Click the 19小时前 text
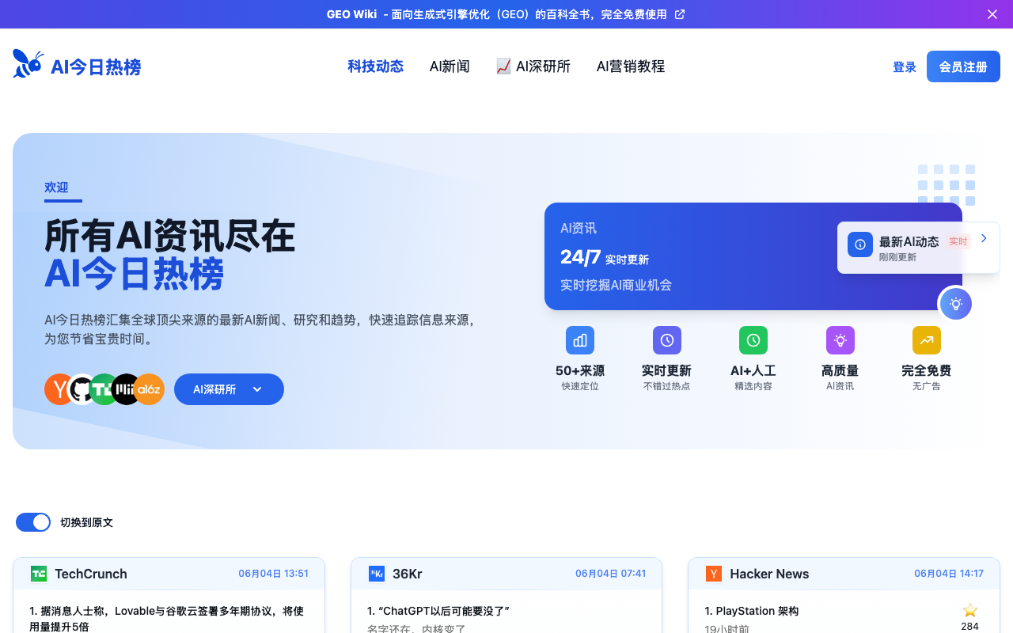The width and height of the screenshot is (1013, 633). (x=727, y=628)
